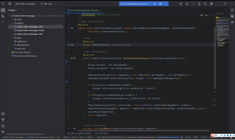The width and height of the screenshot is (235, 140).
Task: Select README.md file in project tree
Action: click(23, 45)
